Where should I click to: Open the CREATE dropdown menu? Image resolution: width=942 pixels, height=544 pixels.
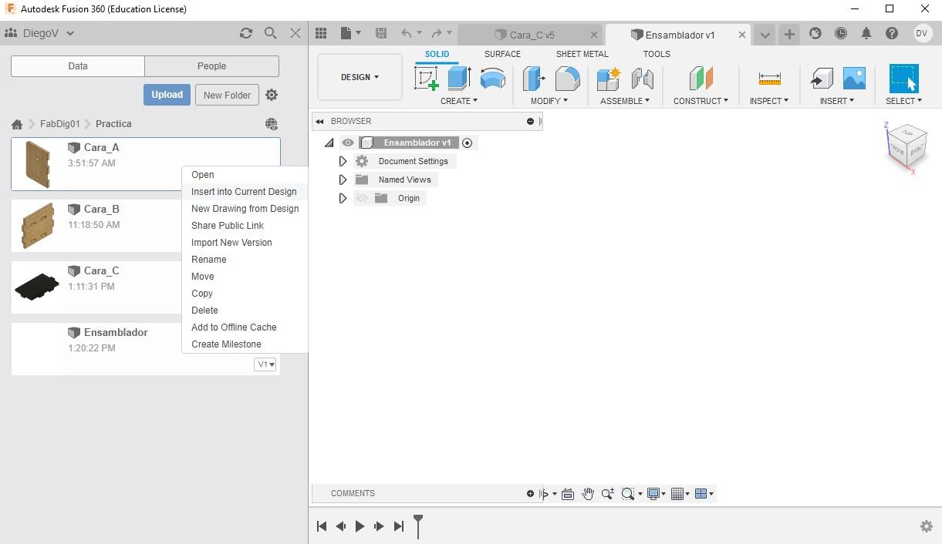click(458, 101)
